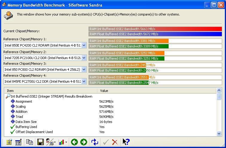Image resolution: width=226 pixels, height=148 pixels.
Task: Close the Memory Bandwidth Benchmark window
Action: (221, 5)
